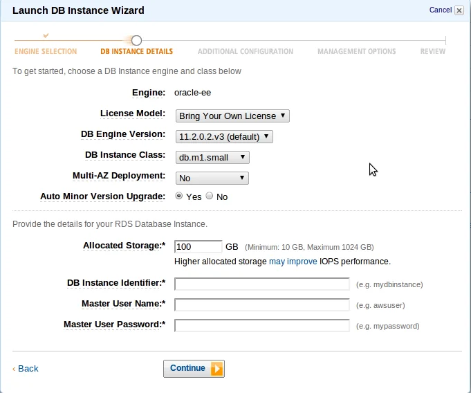Jump to Review step
The image size is (471, 393).
coord(433,51)
